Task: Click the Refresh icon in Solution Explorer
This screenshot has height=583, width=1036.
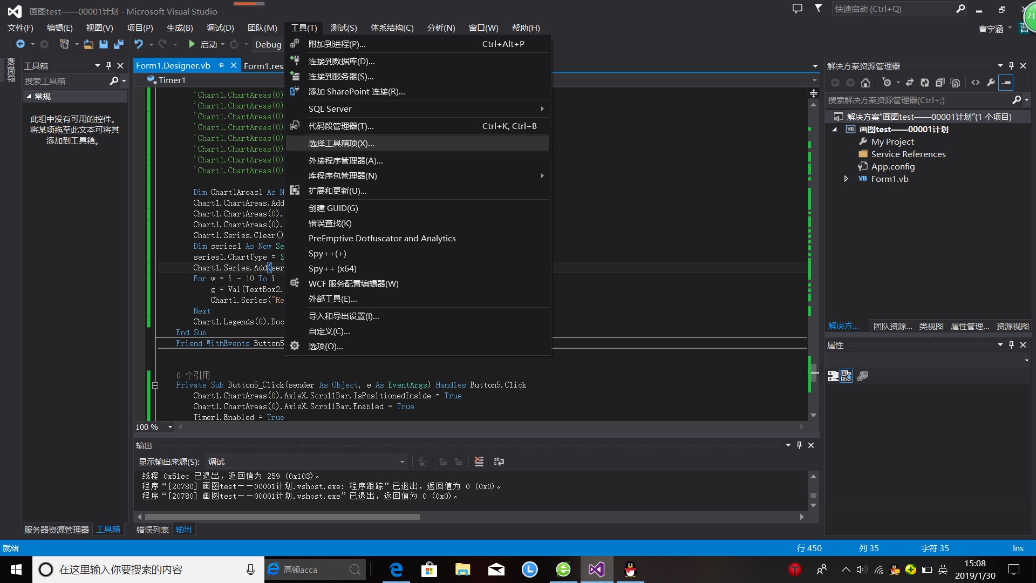Action: tap(925, 83)
